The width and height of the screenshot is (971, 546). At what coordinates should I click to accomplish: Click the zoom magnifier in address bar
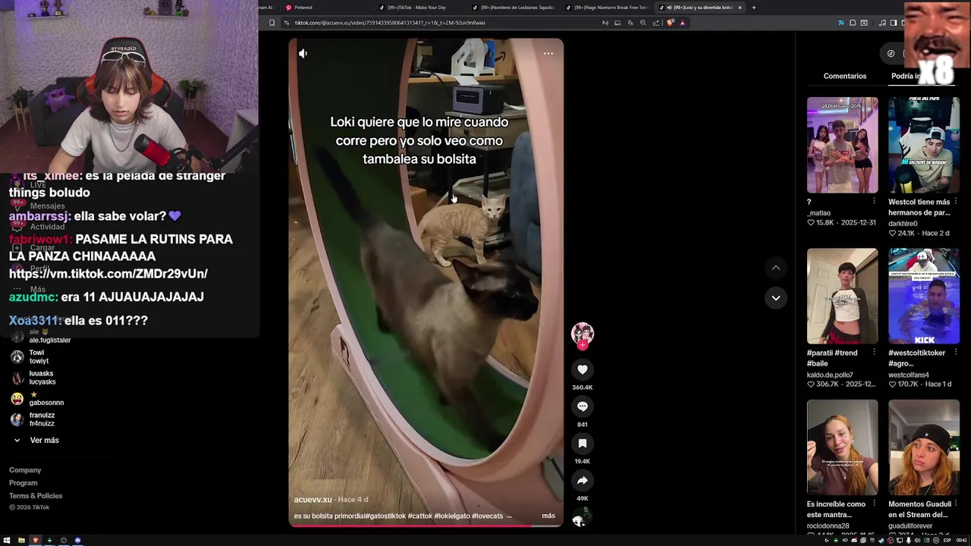coord(643,23)
